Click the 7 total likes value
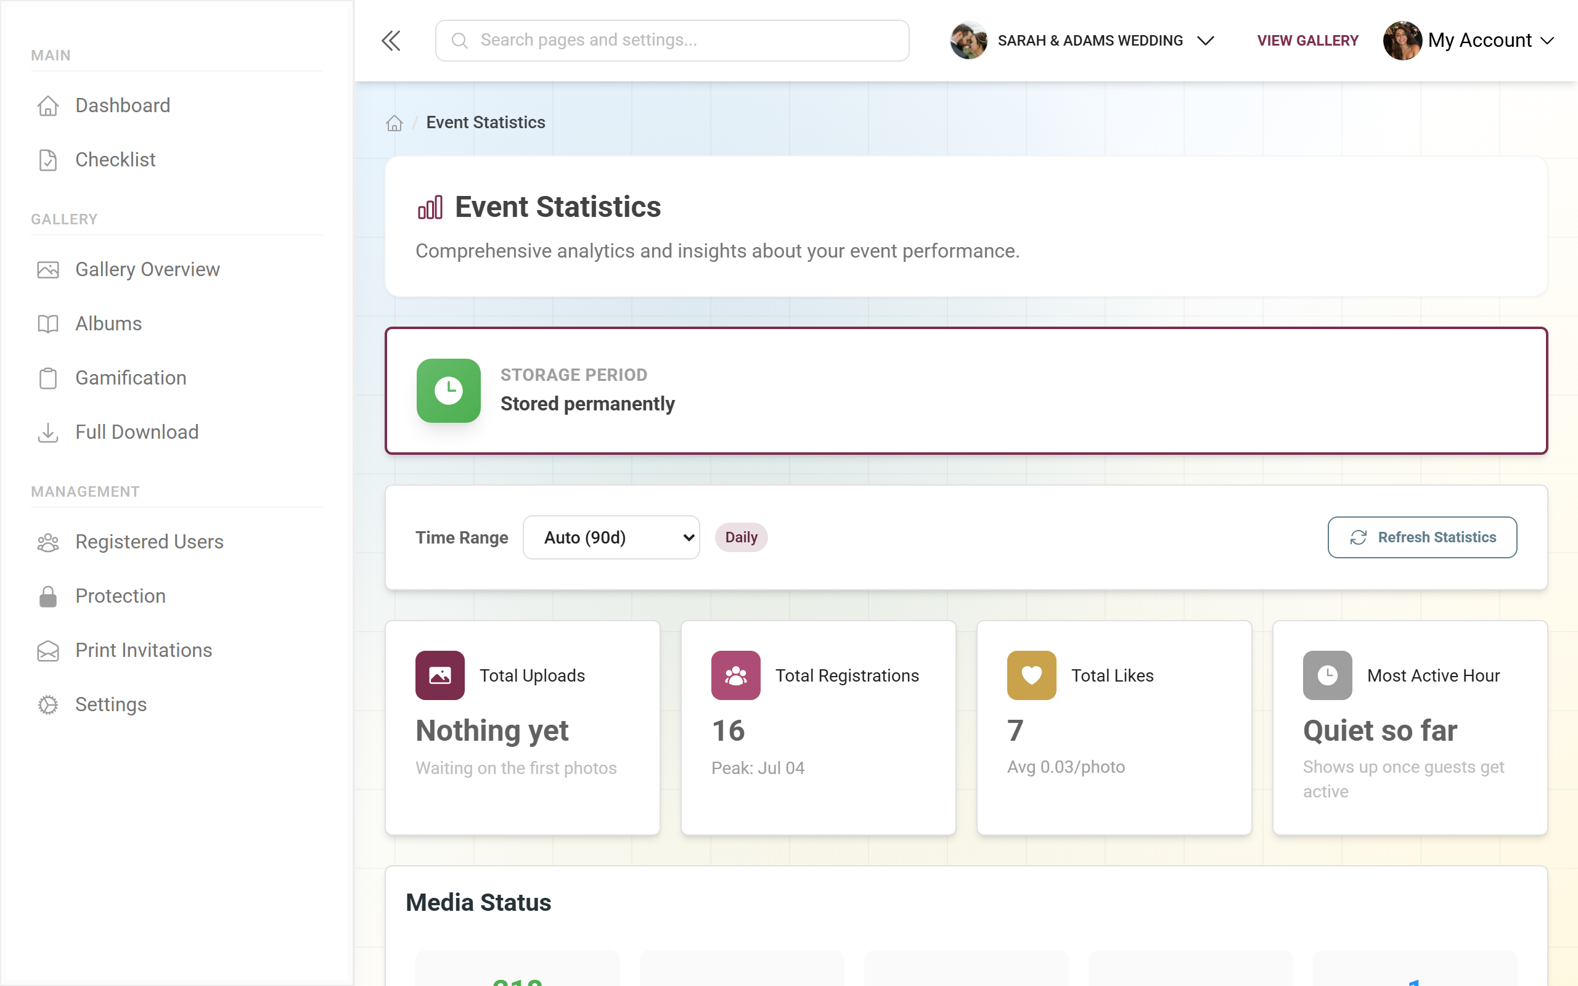 pyautogui.click(x=1015, y=730)
